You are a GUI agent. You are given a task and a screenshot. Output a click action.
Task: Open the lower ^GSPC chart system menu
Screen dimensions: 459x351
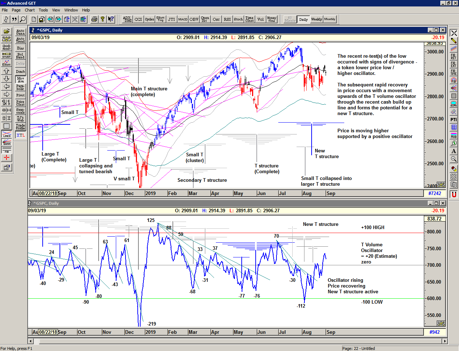click(x=30, y=203)
